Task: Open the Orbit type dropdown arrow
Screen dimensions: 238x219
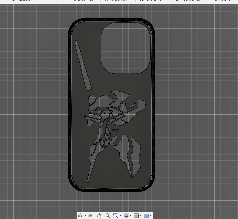Action: 85,216
